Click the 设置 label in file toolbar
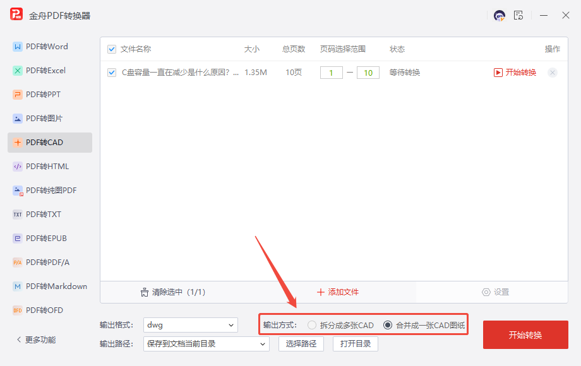Viewport: 581px width, 366px height. pos(501,292)
